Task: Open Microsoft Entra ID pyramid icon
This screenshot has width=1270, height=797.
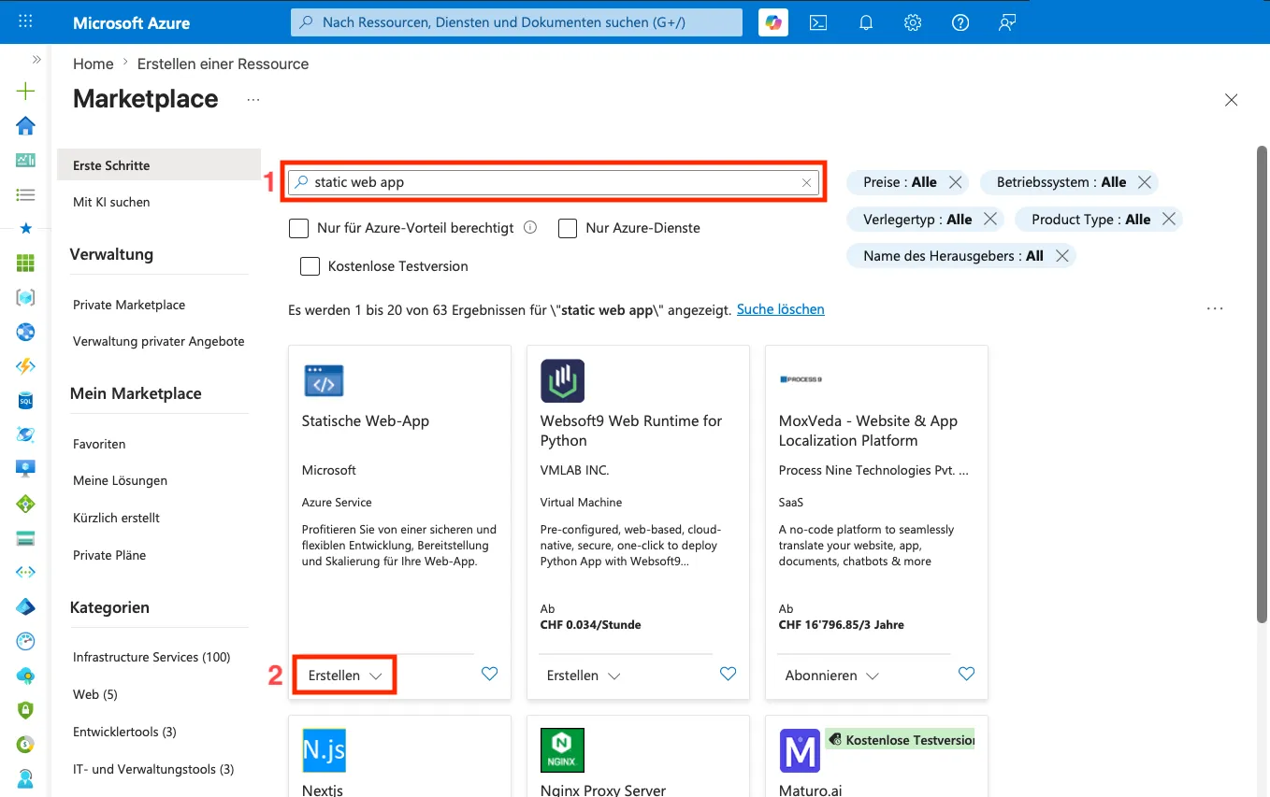Action: pos(26,606)
